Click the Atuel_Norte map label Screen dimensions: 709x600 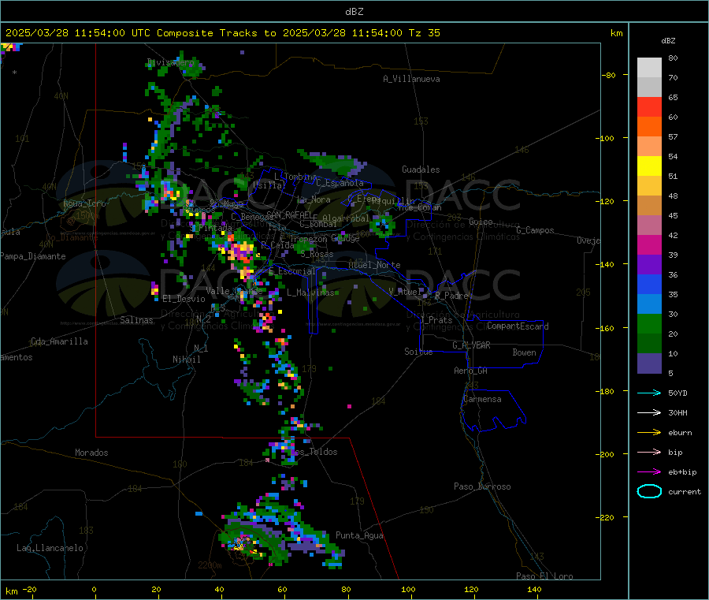[374, 265]
